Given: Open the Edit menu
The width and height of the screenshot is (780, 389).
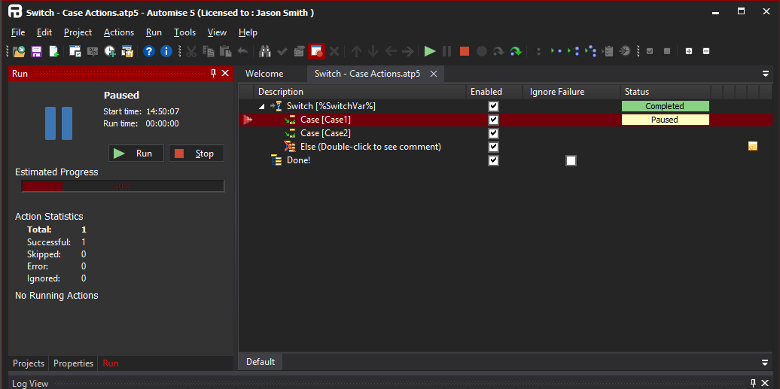Looking at the screenshot, I should click(44, 32).
